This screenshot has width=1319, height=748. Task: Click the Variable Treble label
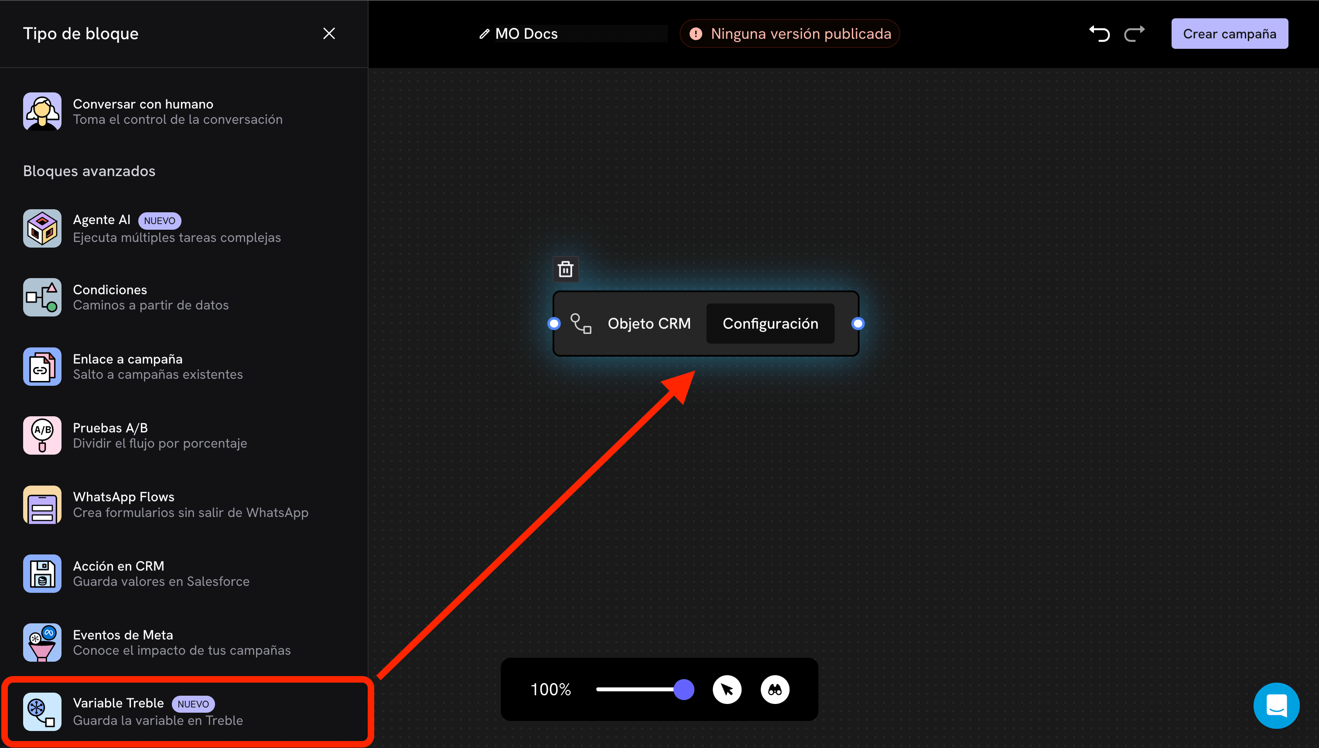pos(118,703)
